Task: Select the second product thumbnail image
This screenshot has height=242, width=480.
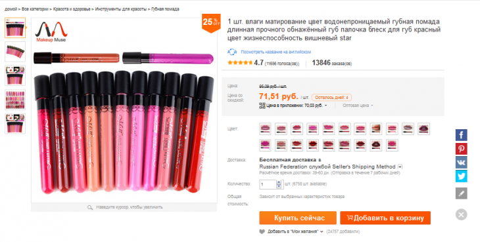Action: click(15, 52)
